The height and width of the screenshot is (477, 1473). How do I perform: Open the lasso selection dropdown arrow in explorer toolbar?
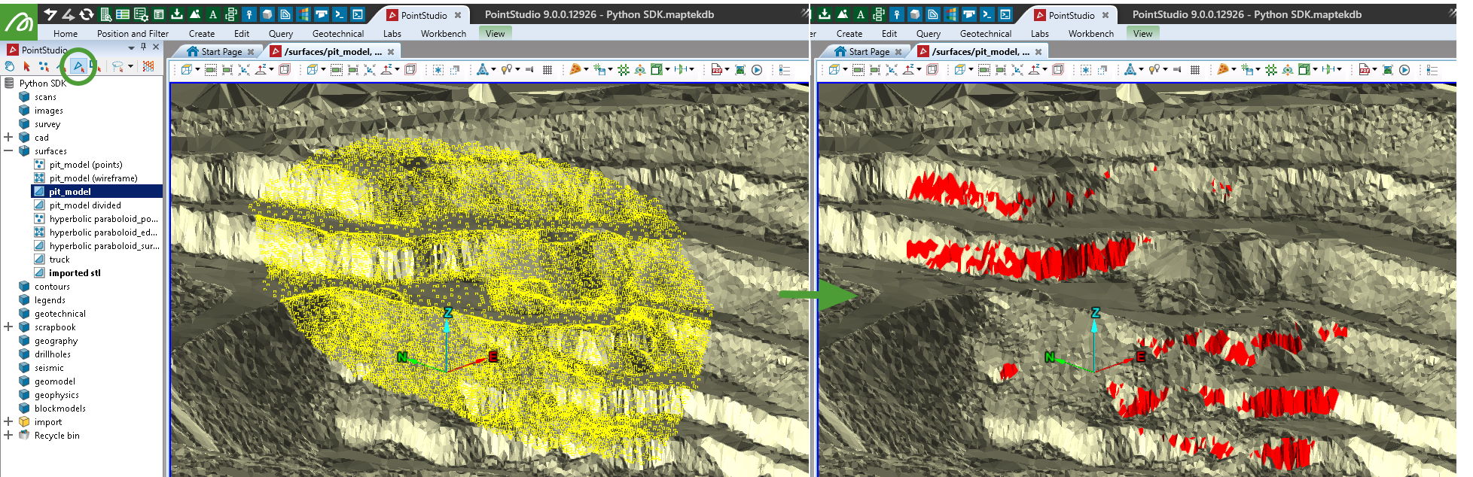tap(130, 66)
